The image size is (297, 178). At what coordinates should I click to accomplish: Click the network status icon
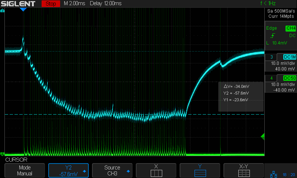coord(274,174)
